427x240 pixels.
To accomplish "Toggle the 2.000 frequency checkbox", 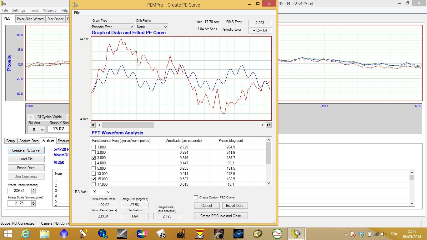I will click(x=94, y=152).
